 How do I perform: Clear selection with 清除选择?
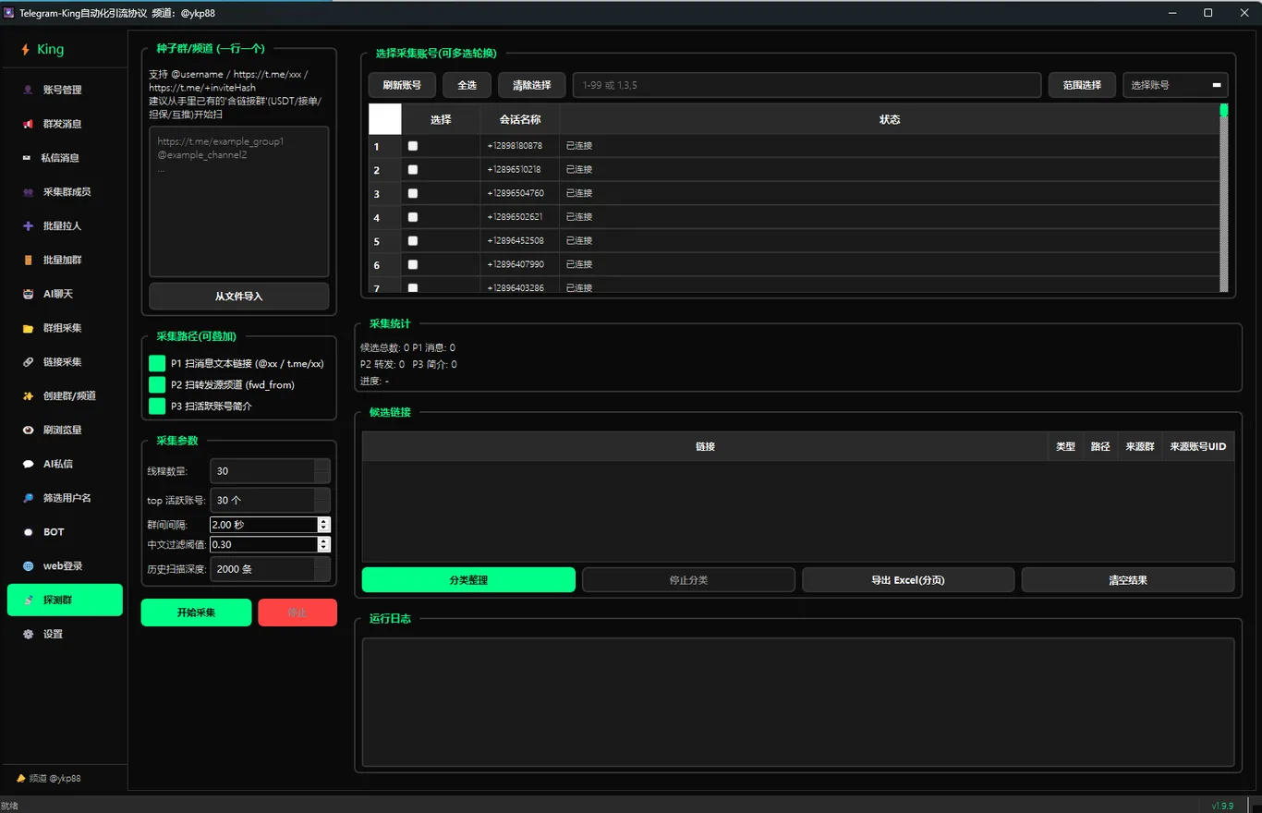tap(531, 85)
